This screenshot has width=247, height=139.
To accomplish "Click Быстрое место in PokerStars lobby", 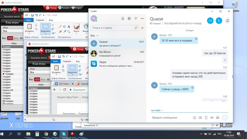I will 12,16.
